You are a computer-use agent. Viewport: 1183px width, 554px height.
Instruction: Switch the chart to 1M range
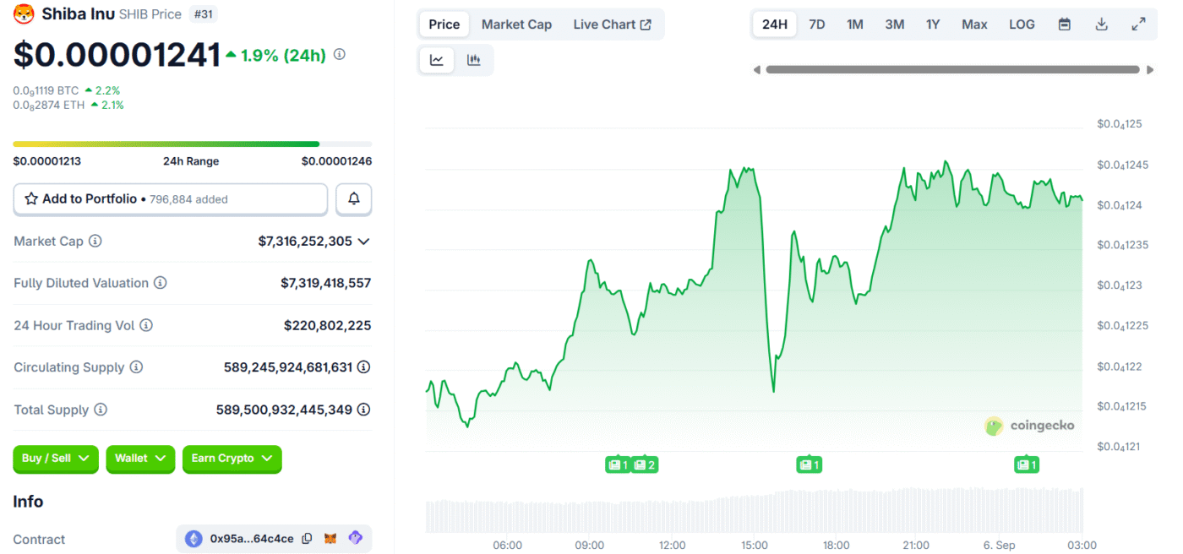[x=855, y=24]
